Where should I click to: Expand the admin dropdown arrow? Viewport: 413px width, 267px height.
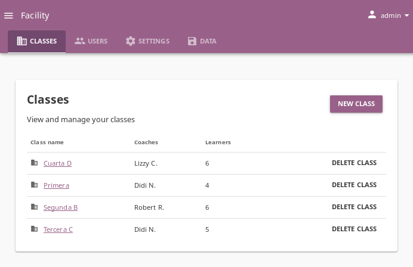click(406, 15)
